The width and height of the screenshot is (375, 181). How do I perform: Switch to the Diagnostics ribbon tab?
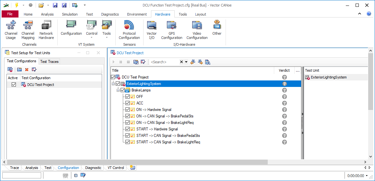110,14
